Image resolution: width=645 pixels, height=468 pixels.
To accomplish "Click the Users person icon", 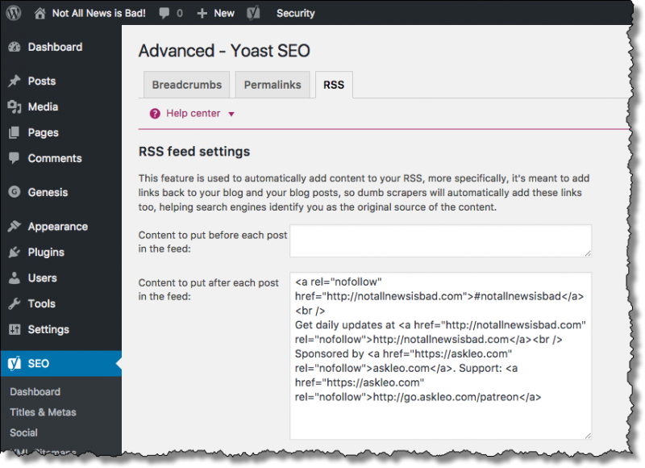I will (15, 278).
